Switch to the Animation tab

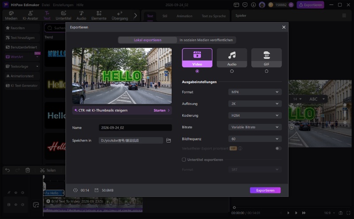[x=184, y=16]
